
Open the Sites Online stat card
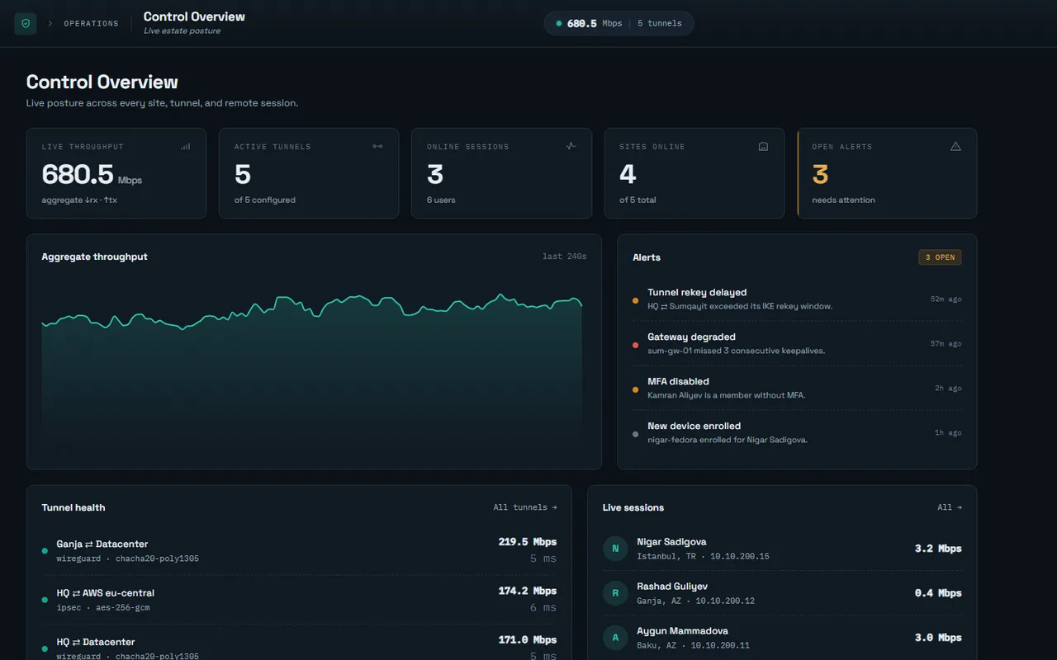(x=694, y=173)
